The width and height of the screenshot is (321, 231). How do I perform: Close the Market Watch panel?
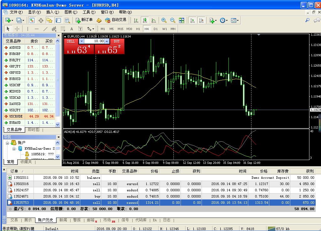tap(59, 36)
